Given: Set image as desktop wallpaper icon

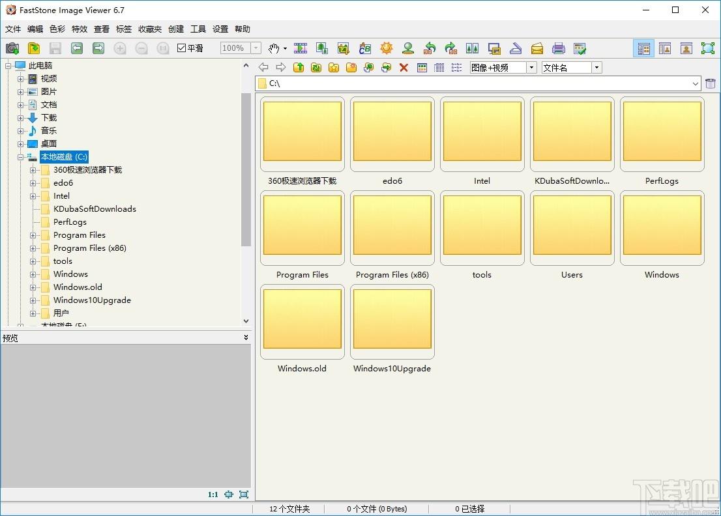Looking at the screenshot, I should coord(494,48).
